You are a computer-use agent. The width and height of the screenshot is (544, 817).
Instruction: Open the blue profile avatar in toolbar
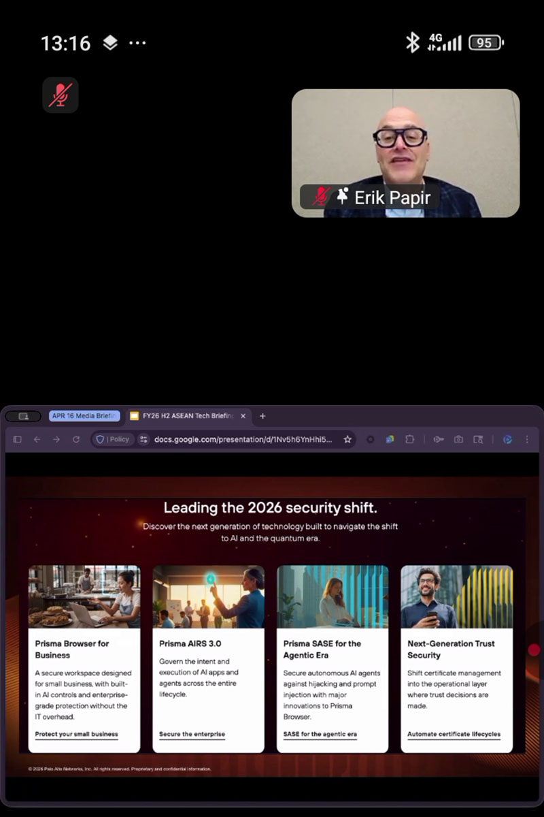tap(507, 440)
